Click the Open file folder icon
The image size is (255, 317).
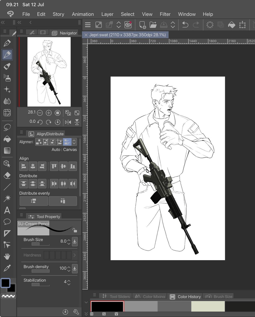coord(153,25)
